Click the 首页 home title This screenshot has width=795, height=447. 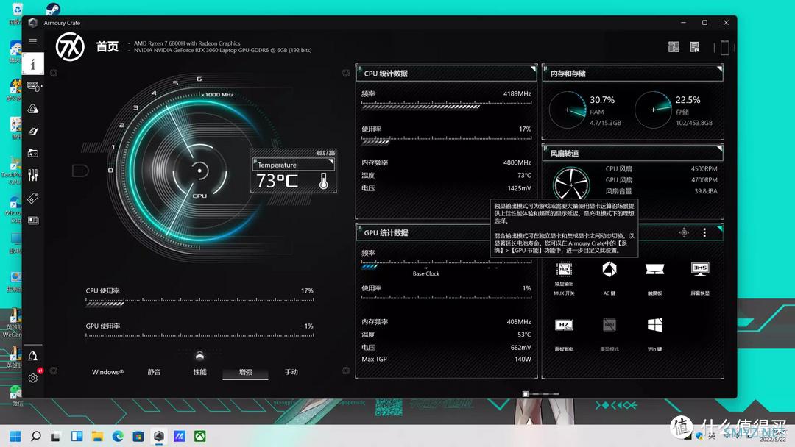click(107, 46)
